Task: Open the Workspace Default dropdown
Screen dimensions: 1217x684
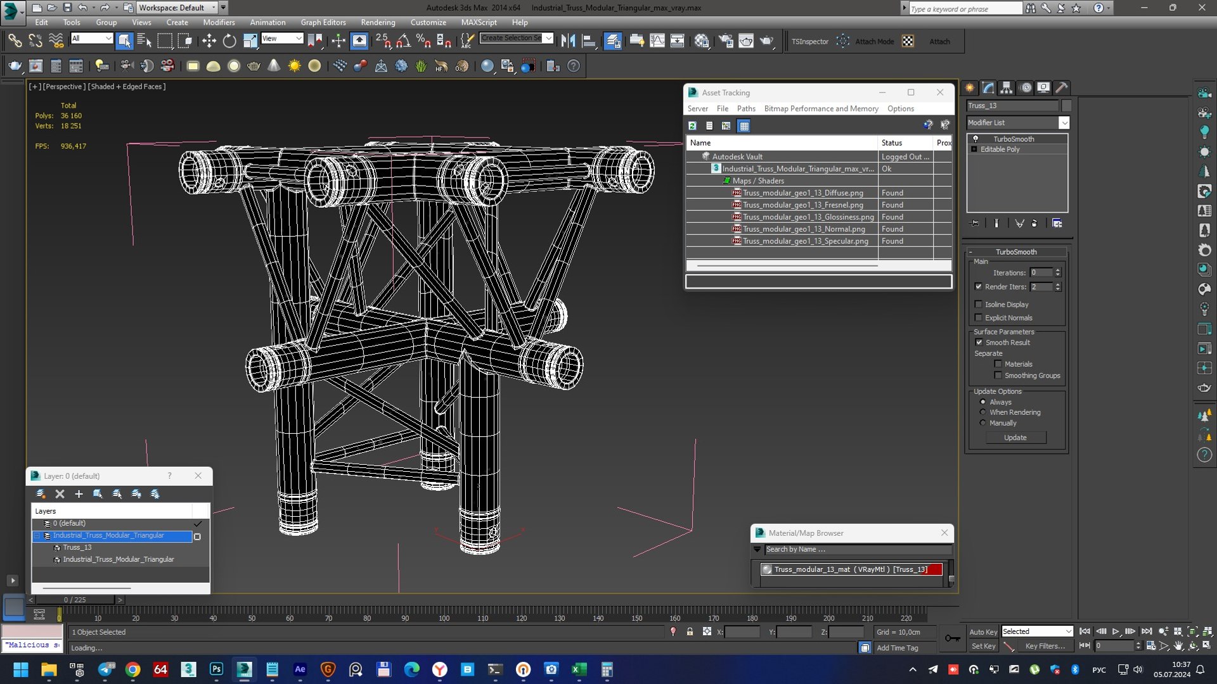Action: [x=177, y=8]
